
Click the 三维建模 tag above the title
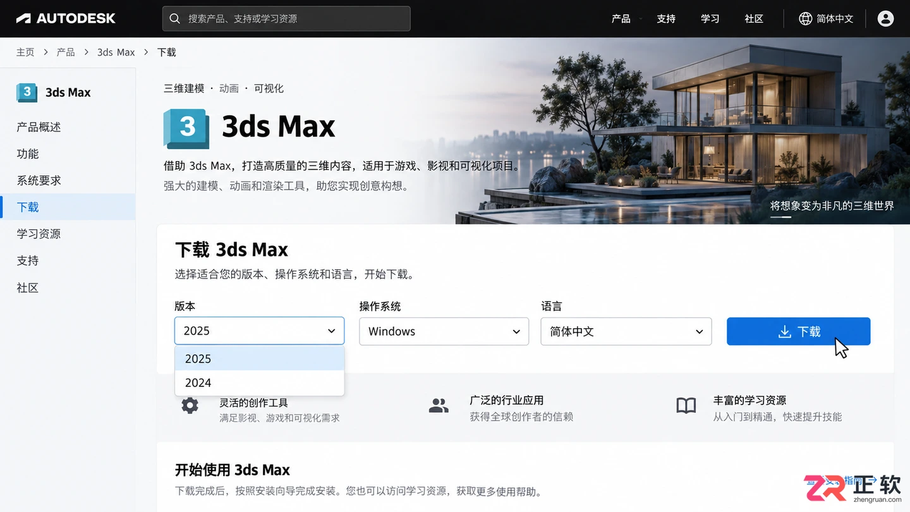(x=184, y=88)
